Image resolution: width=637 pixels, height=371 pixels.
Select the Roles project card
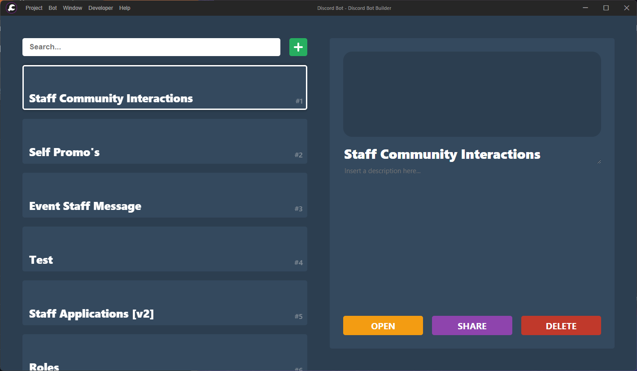point(165,354)
